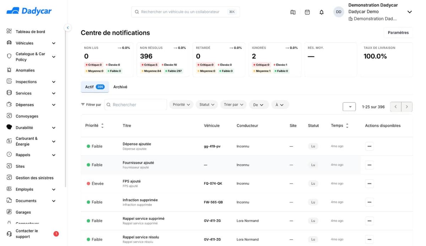Image resolution: width=426 pixels, height=246 pixels.
Task: Click vehicle plate gg-419-pv
Action: click(x=212, y=146)
